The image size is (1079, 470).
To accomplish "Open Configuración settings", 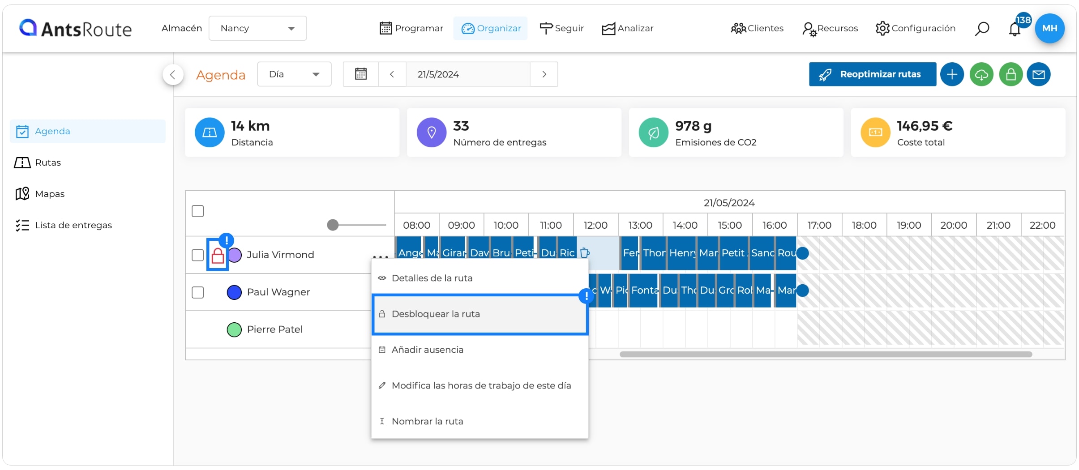I will coord(916,28).
